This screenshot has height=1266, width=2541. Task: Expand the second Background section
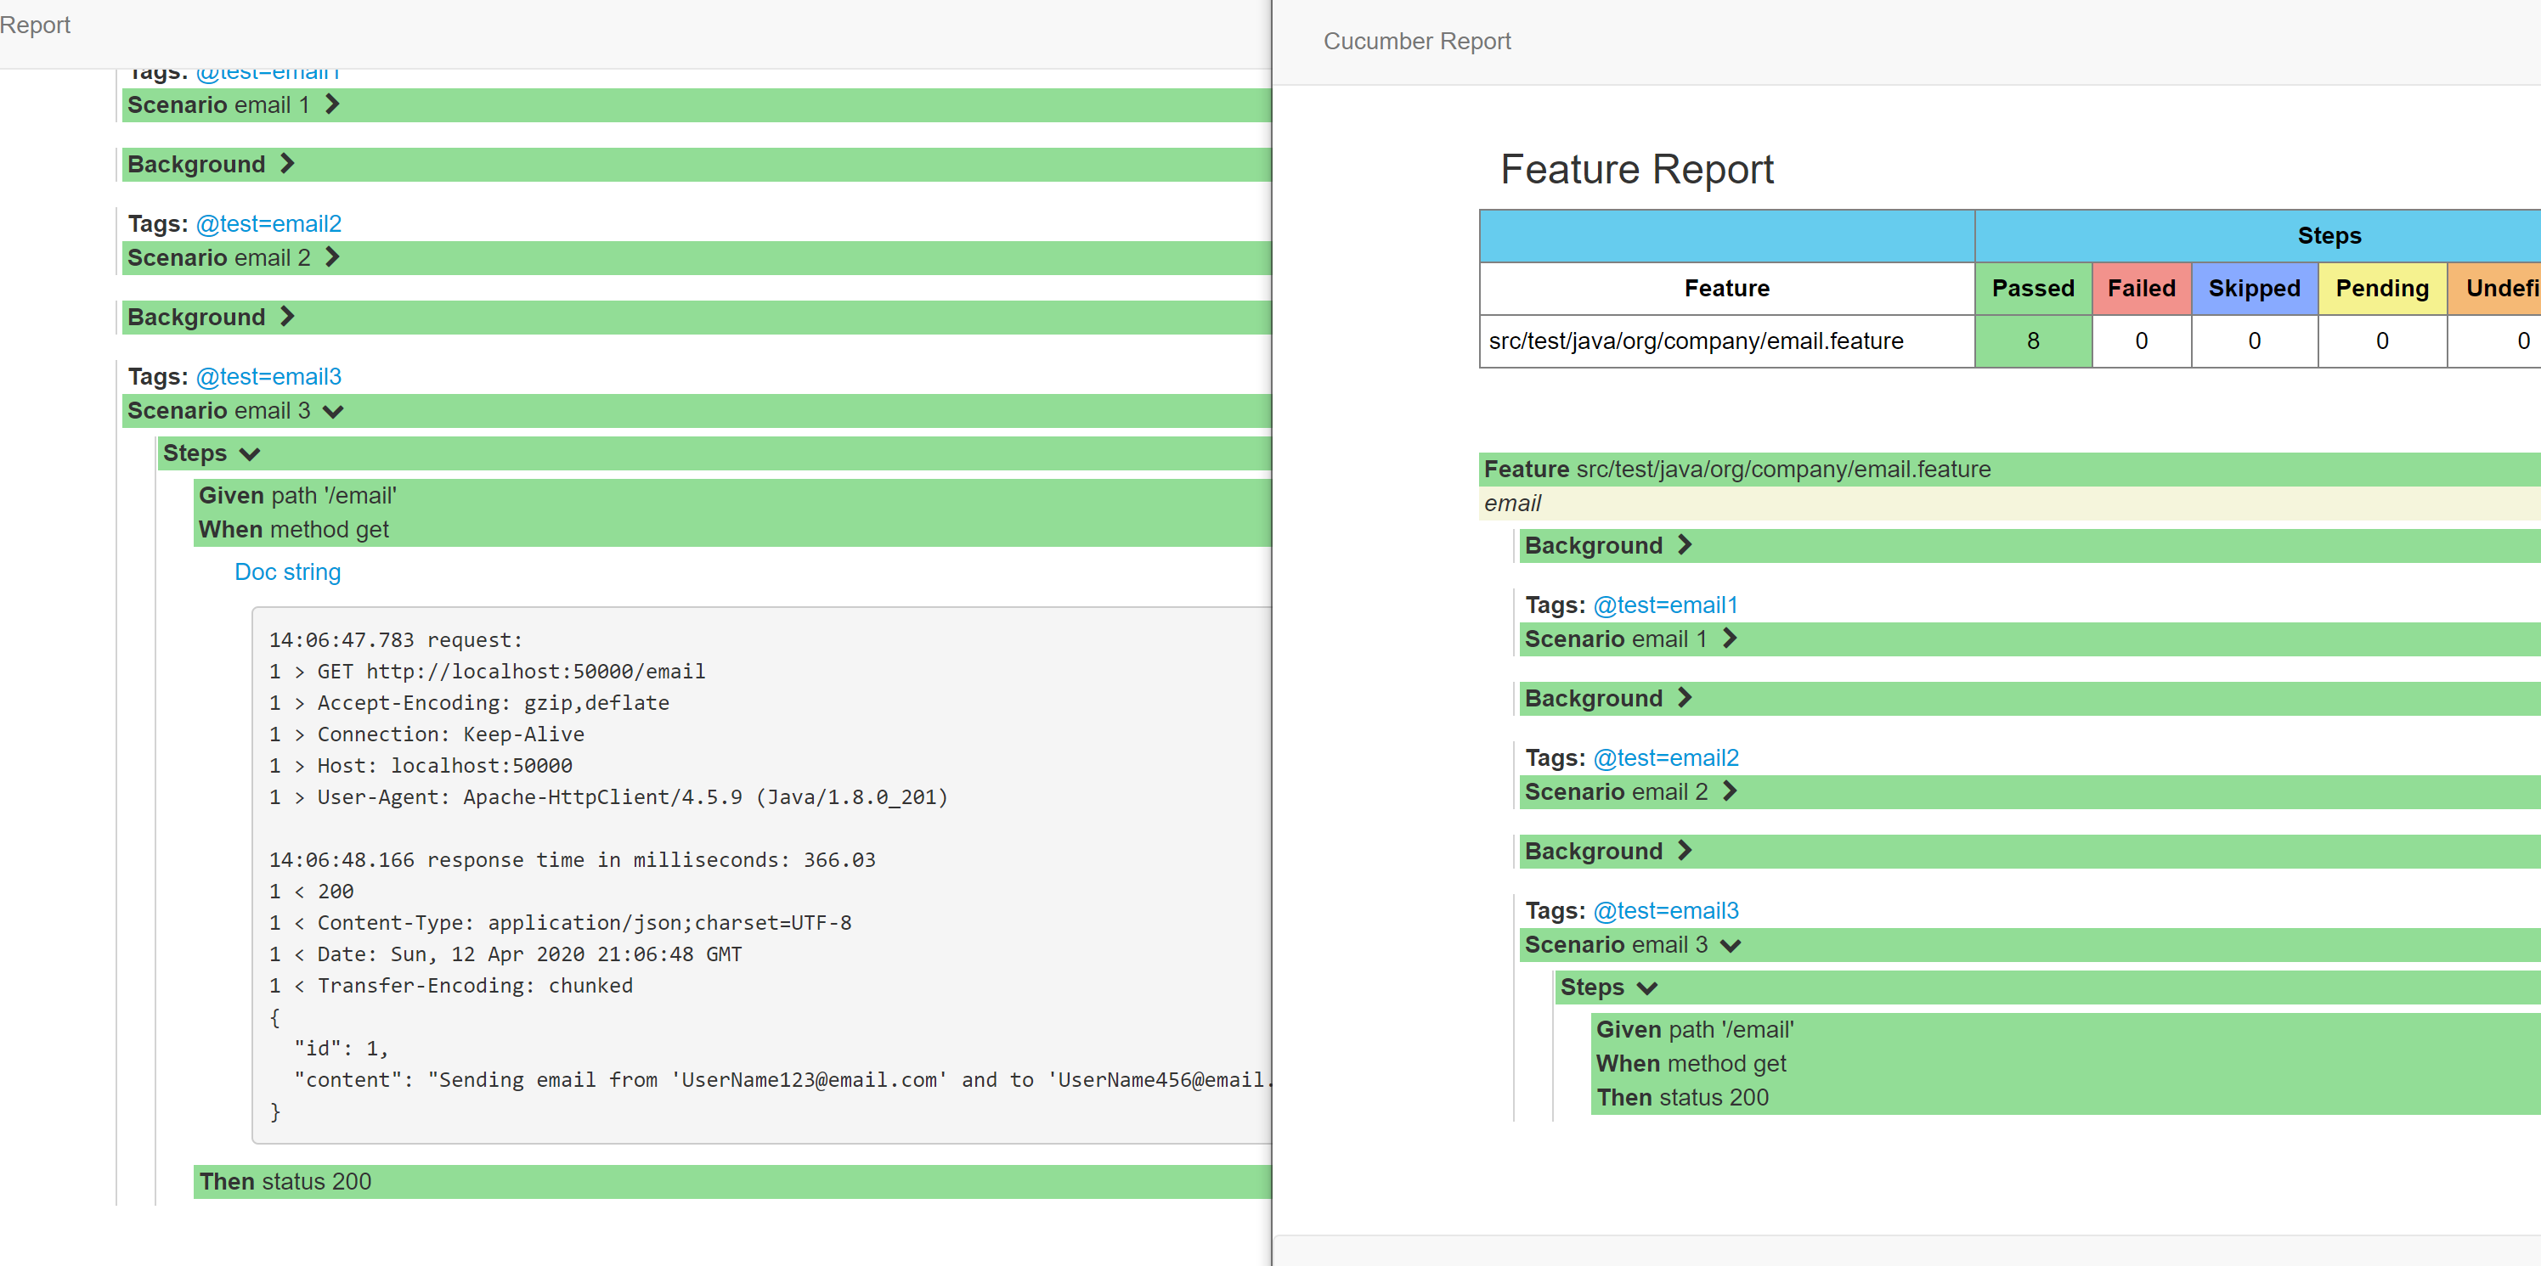pyautogui.click(x=286, y=316)
